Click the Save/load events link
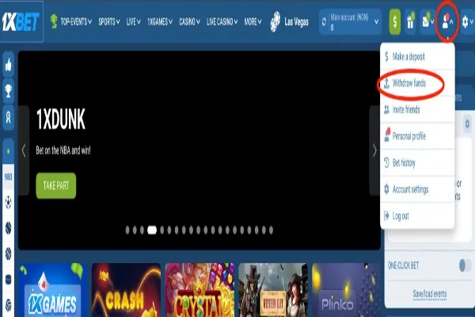Viewport: 475px width, 317px height. [430, 294]
